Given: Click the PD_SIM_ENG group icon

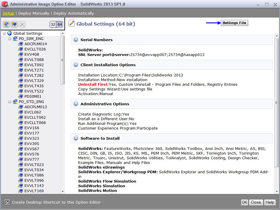Looking at the screenshot, I should coord(15,38).
